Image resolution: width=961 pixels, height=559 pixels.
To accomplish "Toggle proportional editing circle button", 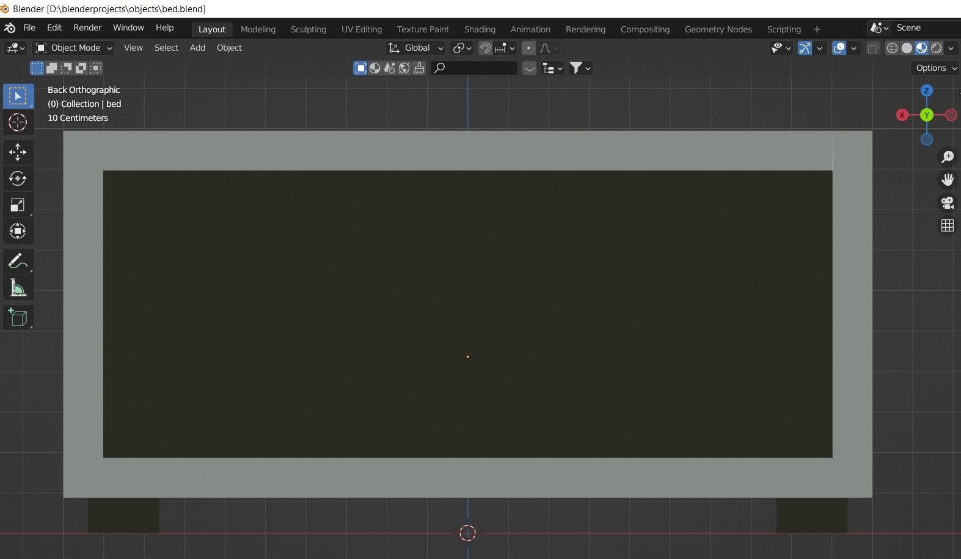I will point(529,48).
